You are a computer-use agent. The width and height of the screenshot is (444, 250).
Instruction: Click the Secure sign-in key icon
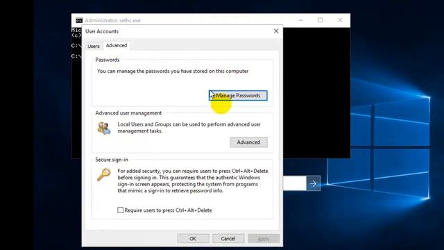coord(104,174)
